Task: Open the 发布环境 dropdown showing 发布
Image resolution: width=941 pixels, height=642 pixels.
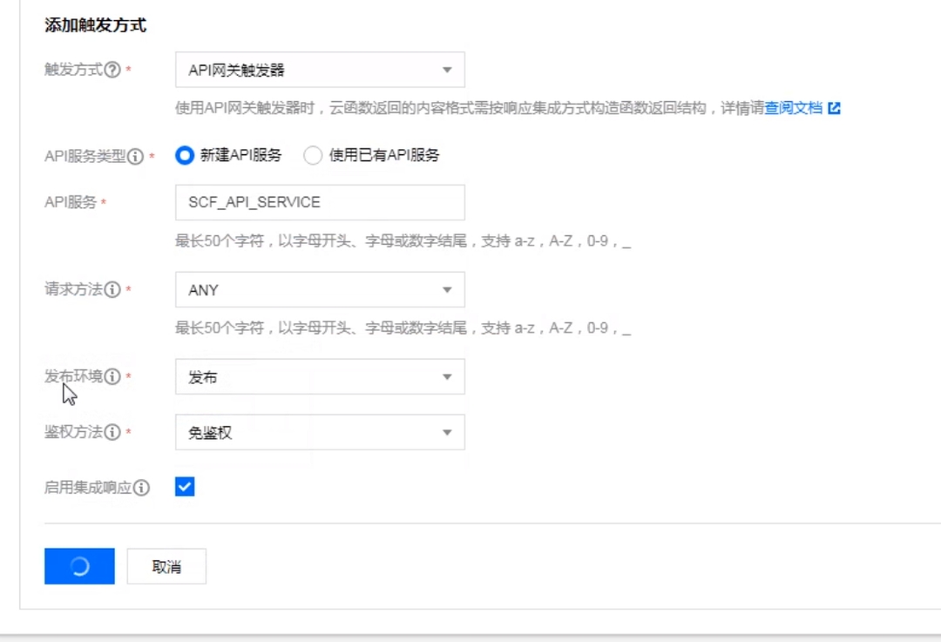Action: [320, 376]
